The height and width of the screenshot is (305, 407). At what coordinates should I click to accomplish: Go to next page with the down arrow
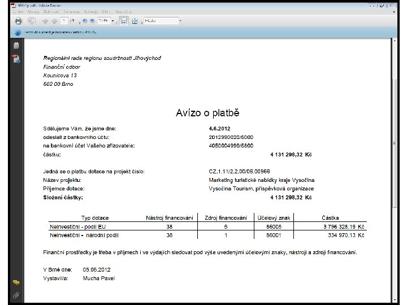tap(54, 21)
